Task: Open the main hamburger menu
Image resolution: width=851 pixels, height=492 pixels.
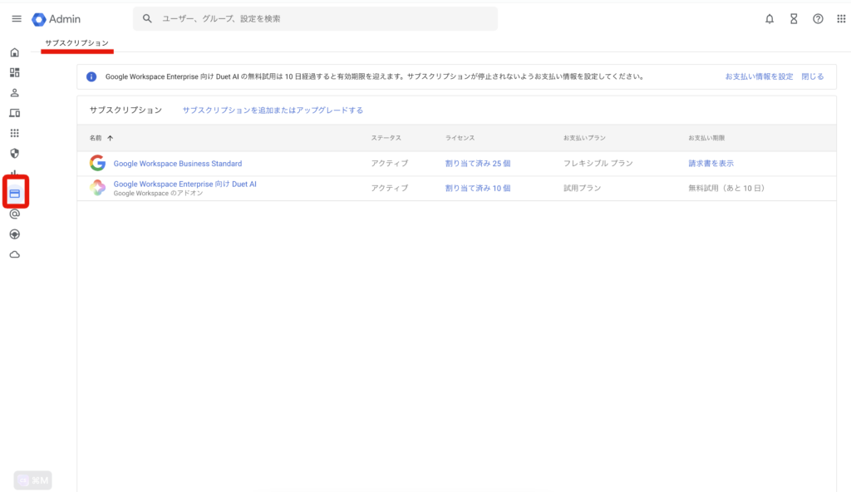Action: point(17,19)
